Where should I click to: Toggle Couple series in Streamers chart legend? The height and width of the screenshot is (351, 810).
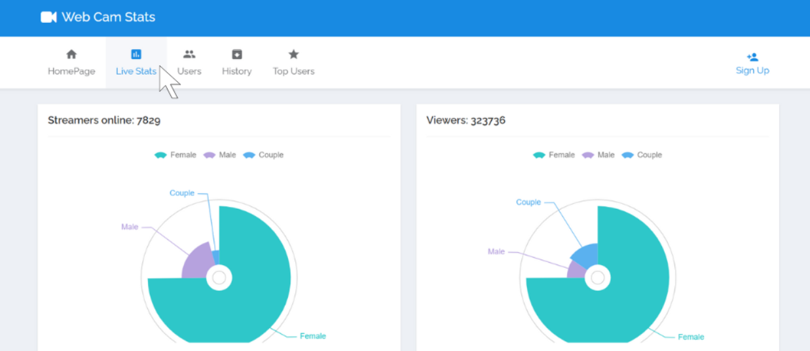point(263,155)
